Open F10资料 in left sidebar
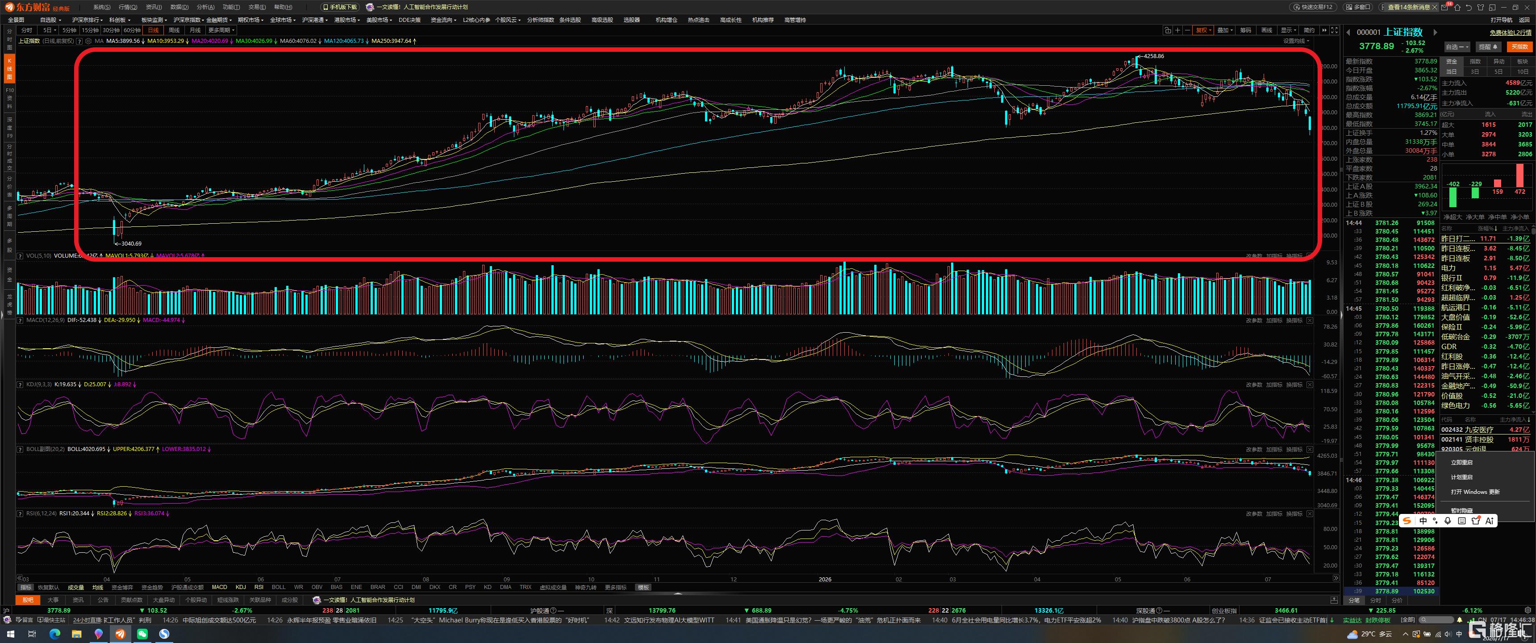This screenshot has height=643, width=1536. pos(9,98)
